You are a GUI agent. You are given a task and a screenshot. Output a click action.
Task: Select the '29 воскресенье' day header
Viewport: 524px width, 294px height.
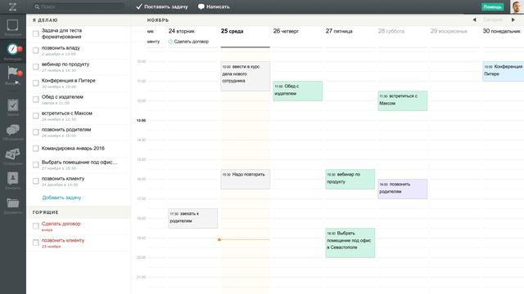449,31
